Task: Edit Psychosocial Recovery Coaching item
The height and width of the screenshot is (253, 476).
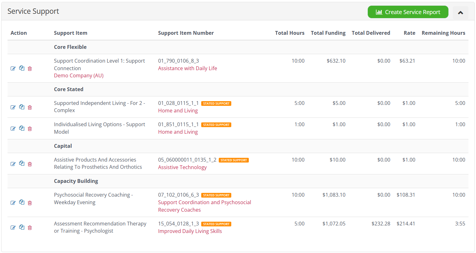Action: tap(13, 203)
